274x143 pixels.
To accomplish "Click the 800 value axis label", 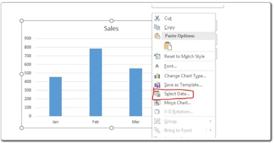I will tap(28, 47).
